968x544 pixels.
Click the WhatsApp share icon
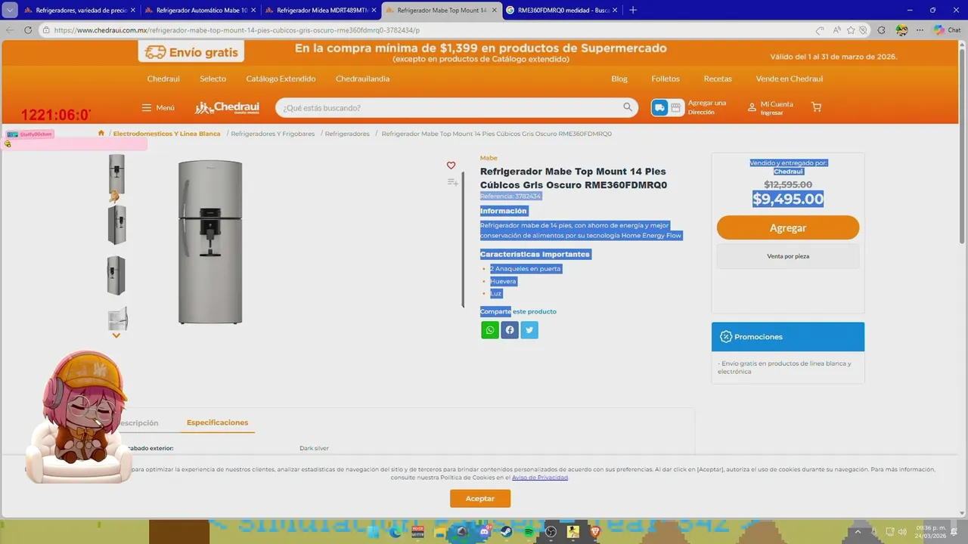[490, 329]
